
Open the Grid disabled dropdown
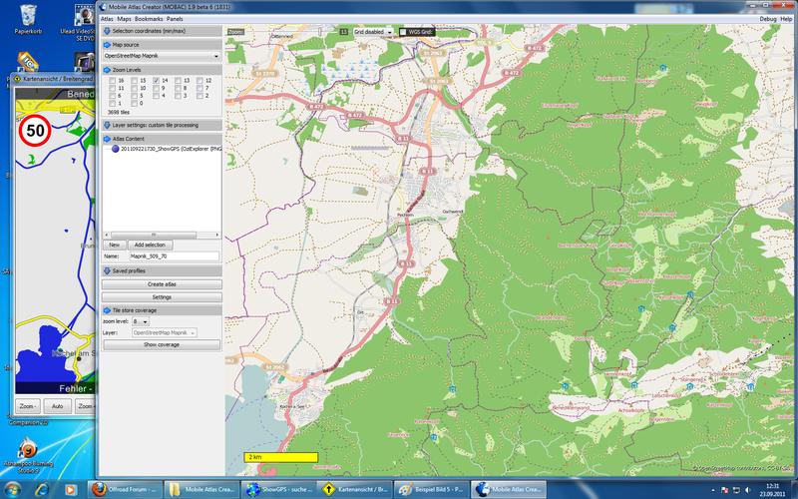373,32
